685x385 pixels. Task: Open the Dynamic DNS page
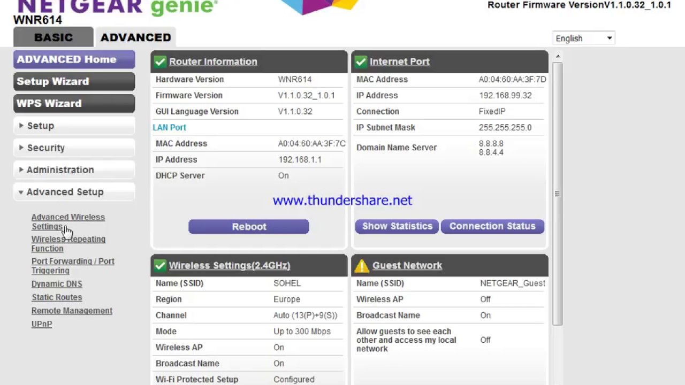pos(57,284)
